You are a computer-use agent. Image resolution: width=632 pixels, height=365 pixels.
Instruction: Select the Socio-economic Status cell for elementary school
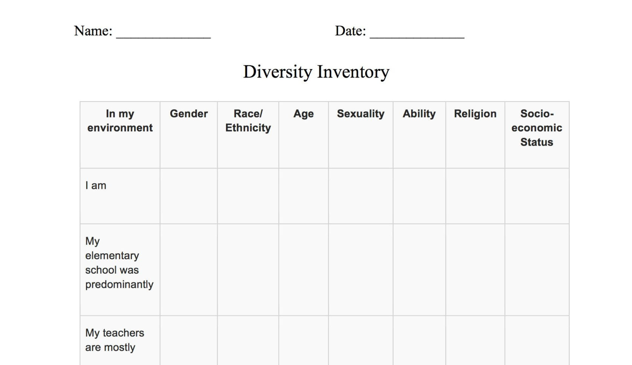coord(537,269)
